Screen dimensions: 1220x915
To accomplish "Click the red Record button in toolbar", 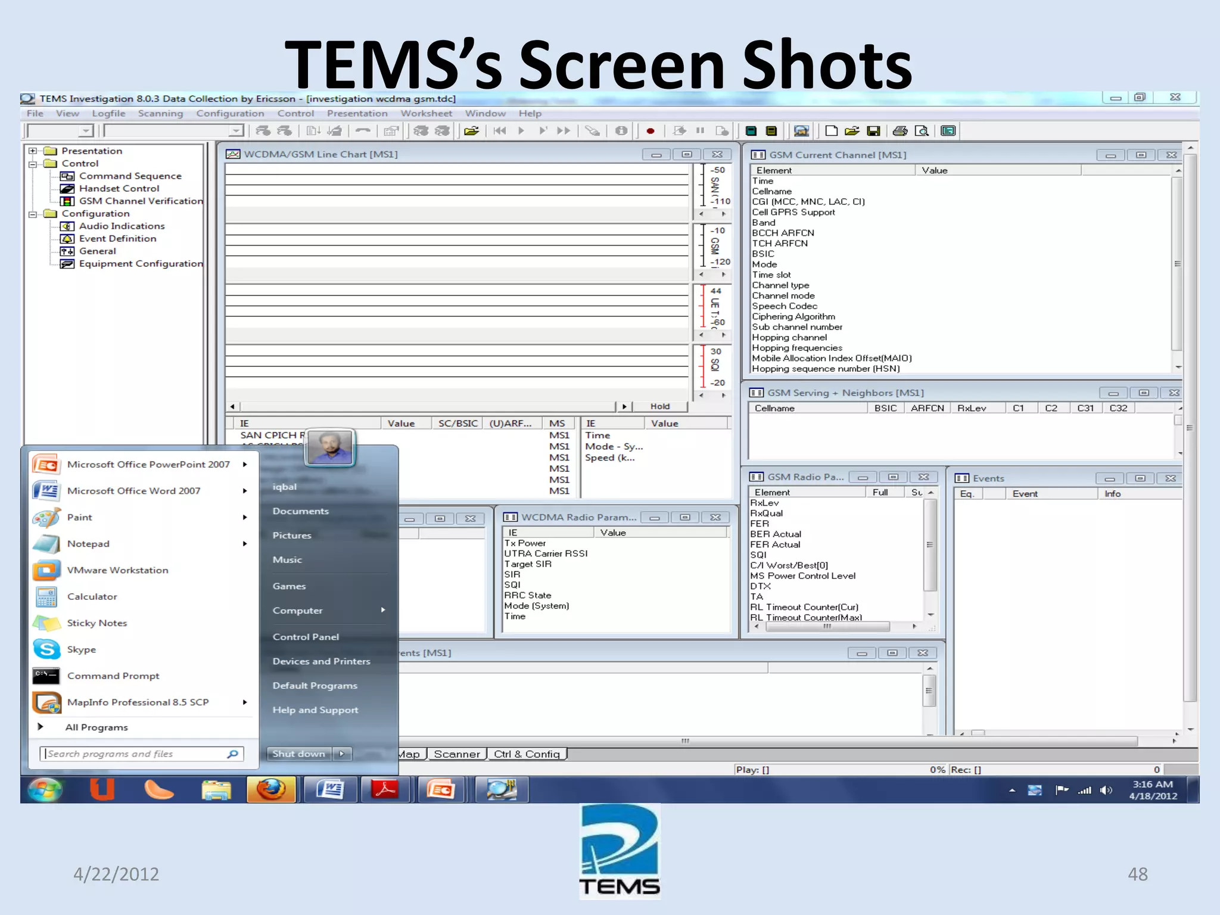I will [651, 131].
